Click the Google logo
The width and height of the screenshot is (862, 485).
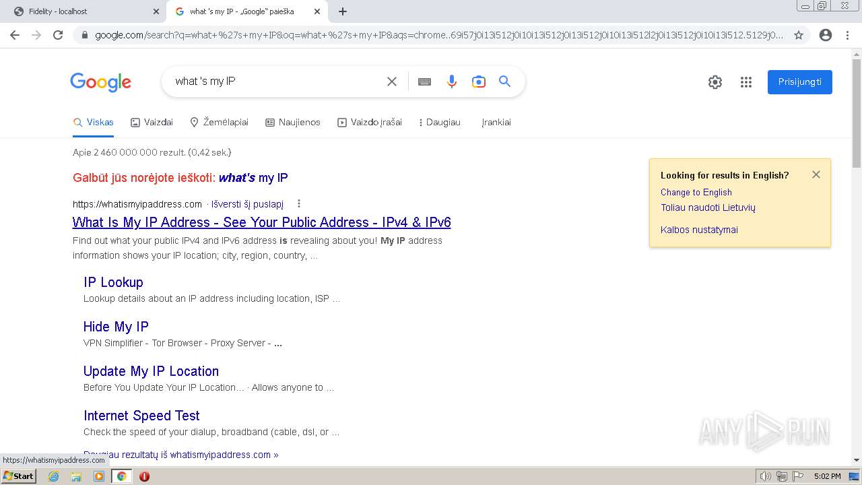click(x=100, y=82)
